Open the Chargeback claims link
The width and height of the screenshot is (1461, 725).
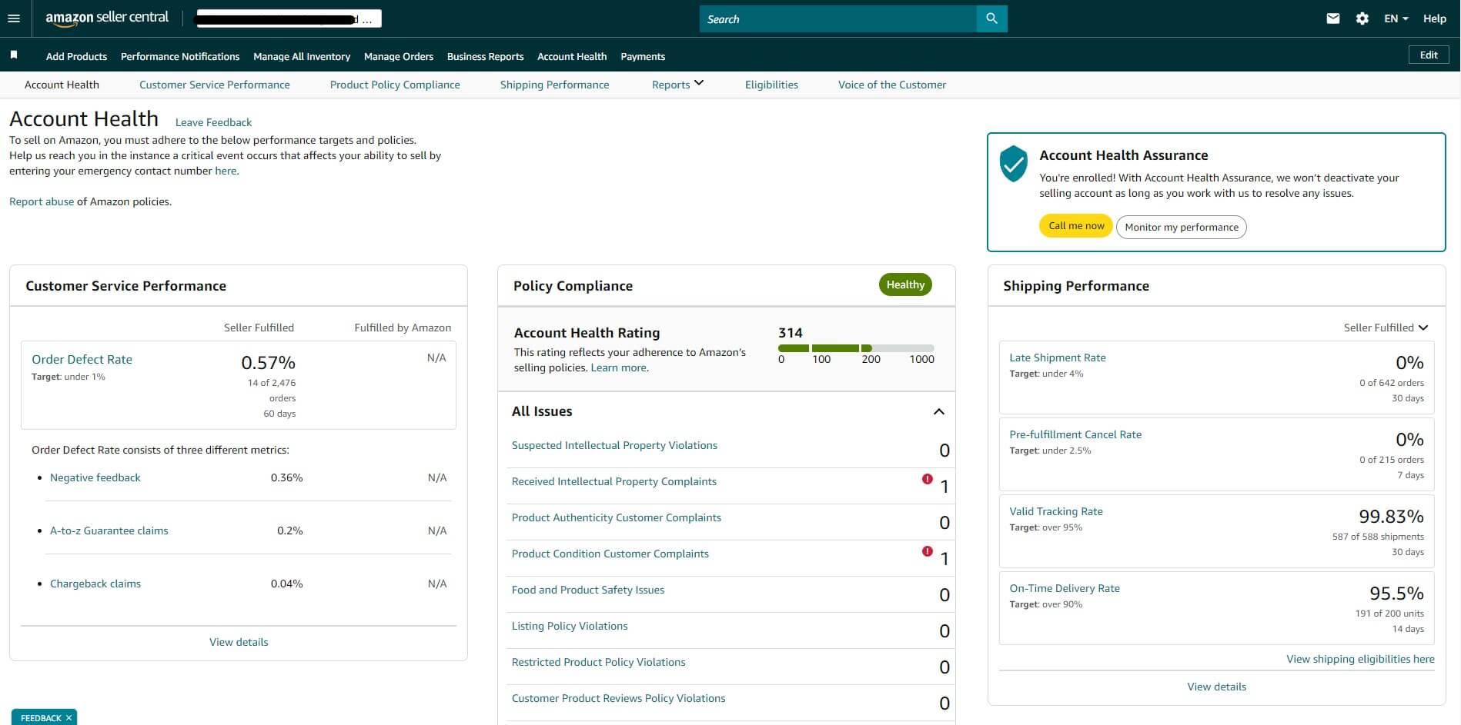coord(95,584)
